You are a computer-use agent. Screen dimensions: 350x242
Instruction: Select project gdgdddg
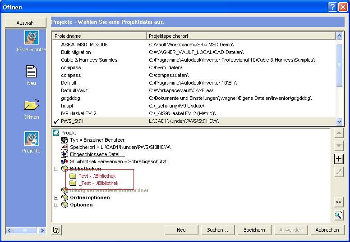[194, 98]
